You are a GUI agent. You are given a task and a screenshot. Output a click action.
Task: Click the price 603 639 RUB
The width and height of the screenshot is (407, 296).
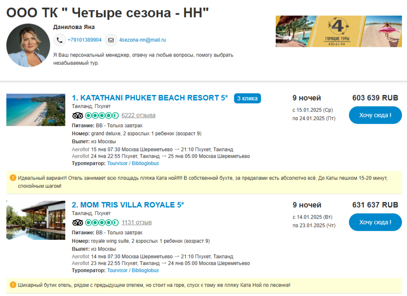point(375,98)
